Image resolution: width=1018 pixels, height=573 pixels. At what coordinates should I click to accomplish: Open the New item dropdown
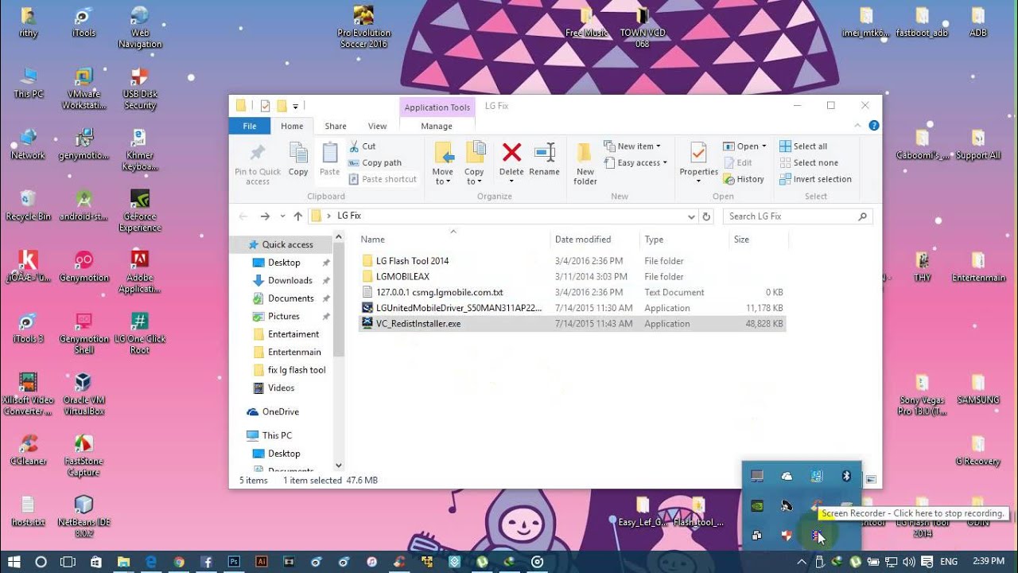[x=633, y=146]
